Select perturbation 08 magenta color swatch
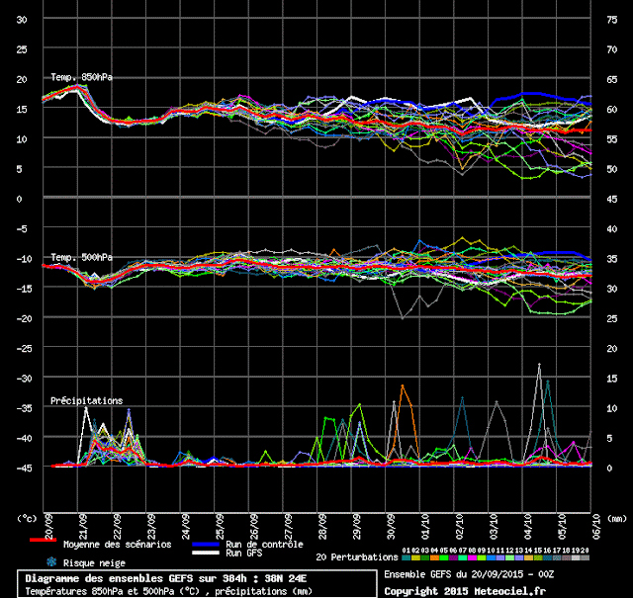 (x=472, y=557)
